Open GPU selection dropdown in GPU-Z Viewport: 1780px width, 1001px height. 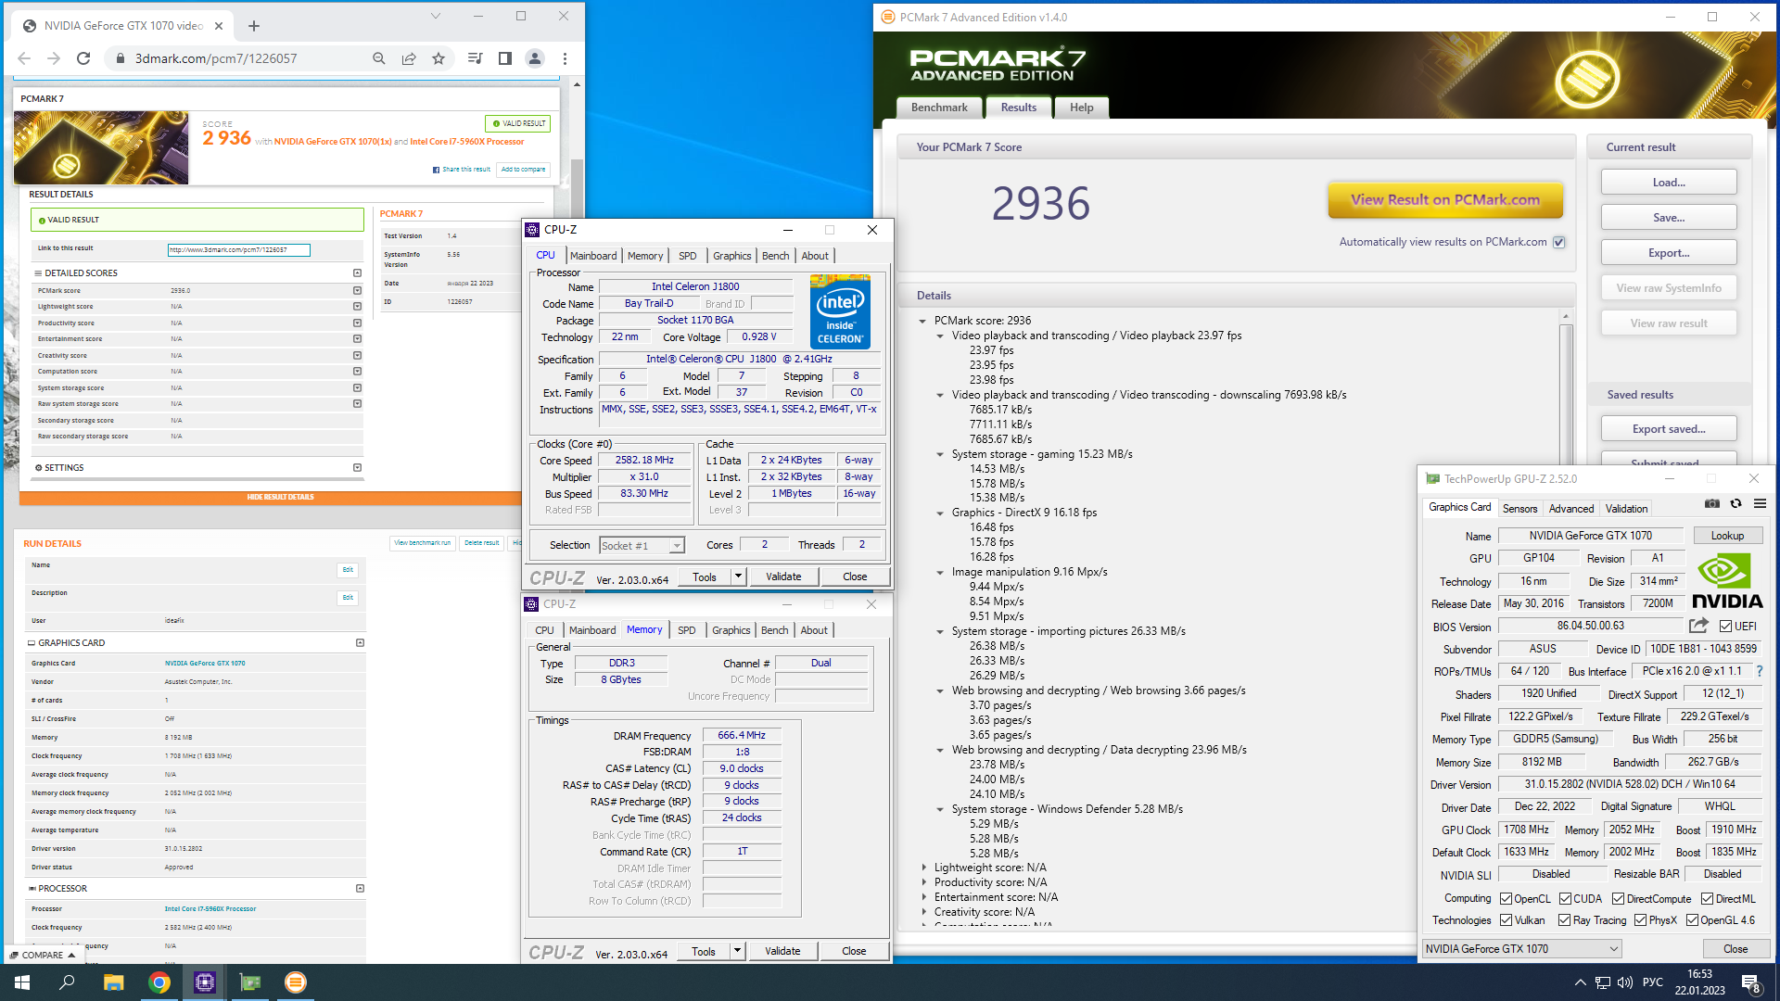click(x=1521, y=949)
